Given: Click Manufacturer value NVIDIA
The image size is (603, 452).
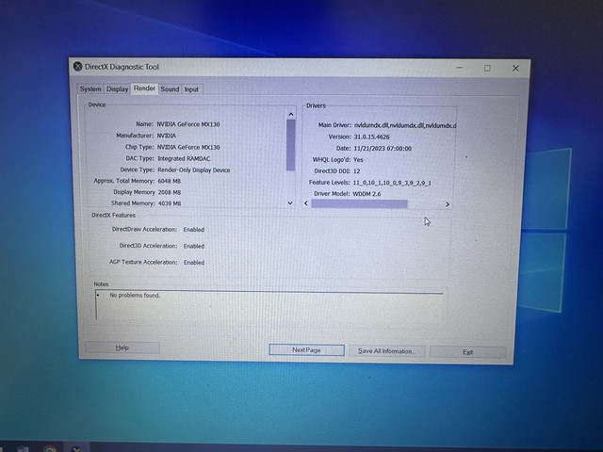Looking at the screenshot, I should [167, 136].
